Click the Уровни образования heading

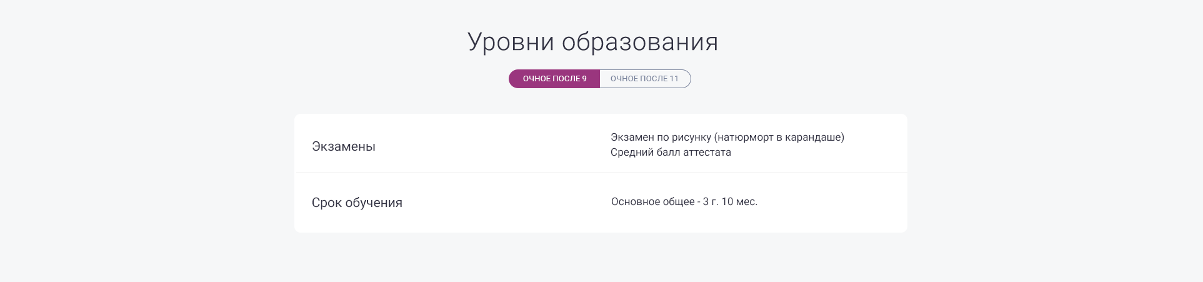click(592, 42)
